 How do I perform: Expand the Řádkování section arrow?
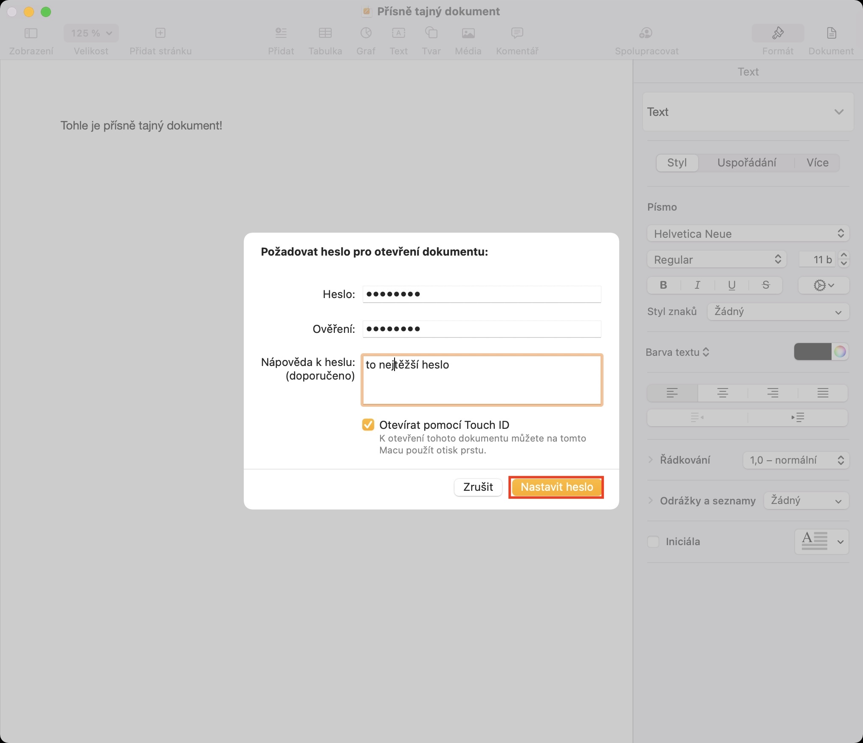pyautogui.click(x=650, y=460)
